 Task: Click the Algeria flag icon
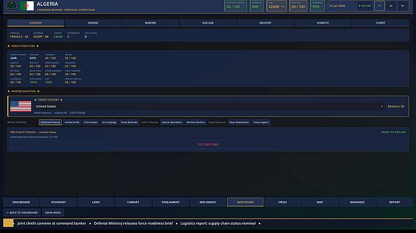click(x=27, y=6)
